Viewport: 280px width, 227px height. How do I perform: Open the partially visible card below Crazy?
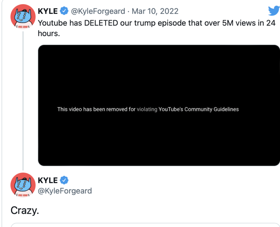click(x=145, y=225)
